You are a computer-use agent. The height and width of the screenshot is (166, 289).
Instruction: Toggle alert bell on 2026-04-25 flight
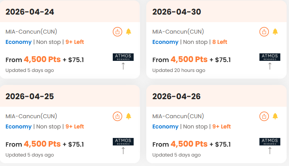[x=129, y=116]
